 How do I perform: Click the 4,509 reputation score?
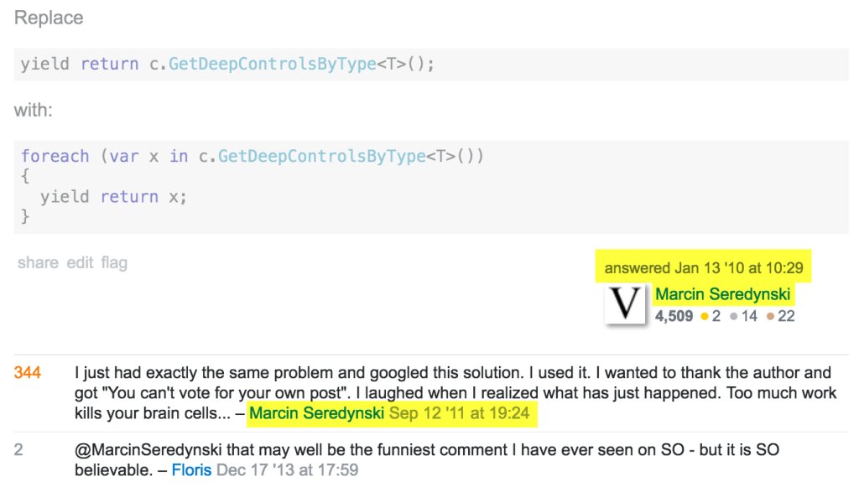674,316
